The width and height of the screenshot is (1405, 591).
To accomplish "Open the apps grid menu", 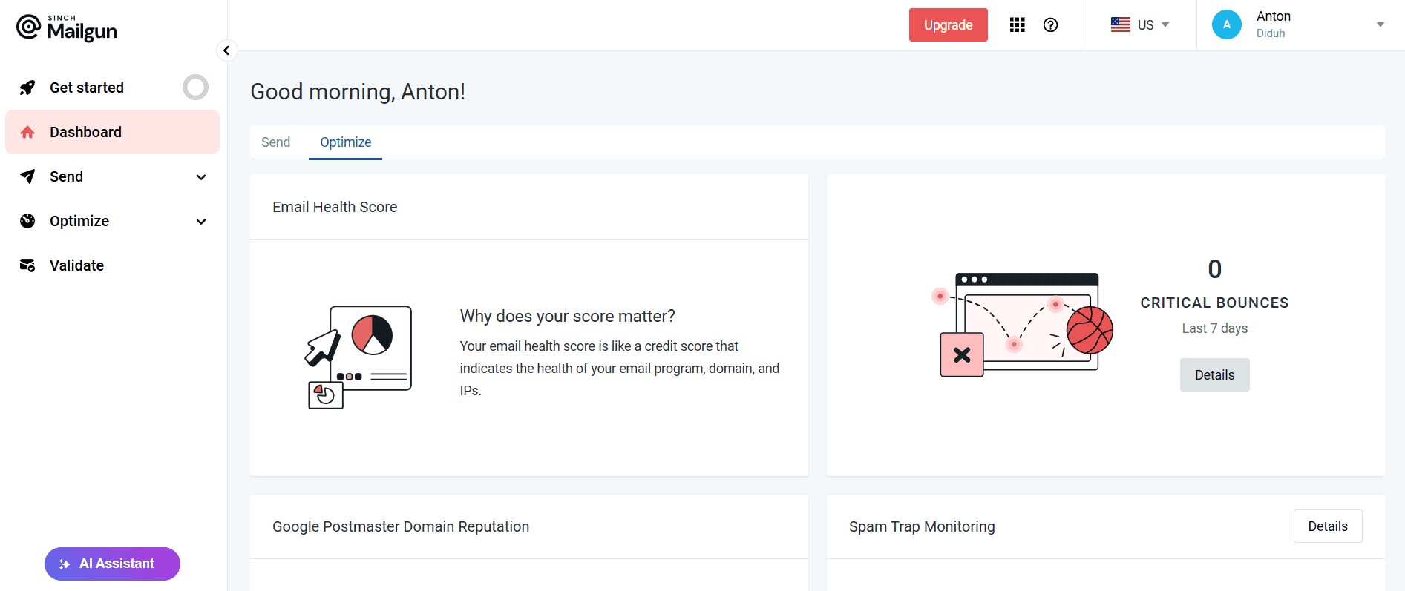I will pos(1017,25).
